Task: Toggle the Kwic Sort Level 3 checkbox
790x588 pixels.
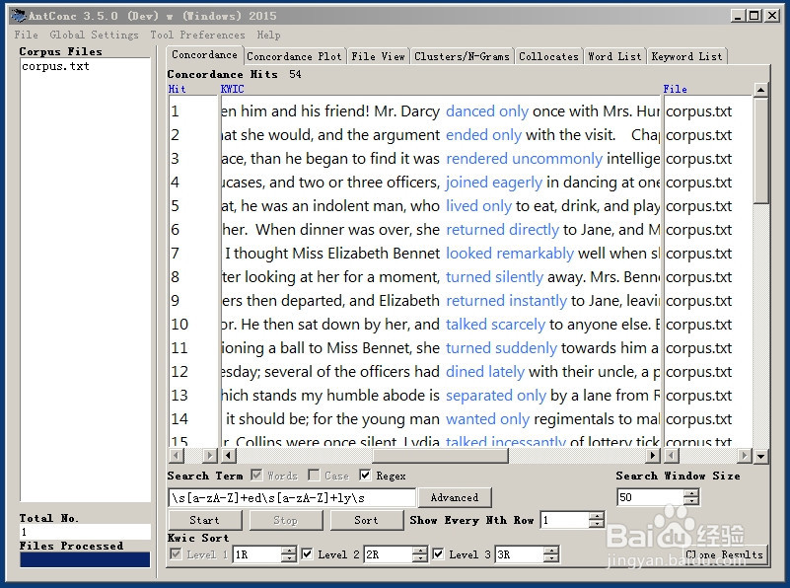Action: [x=438, y=554]
